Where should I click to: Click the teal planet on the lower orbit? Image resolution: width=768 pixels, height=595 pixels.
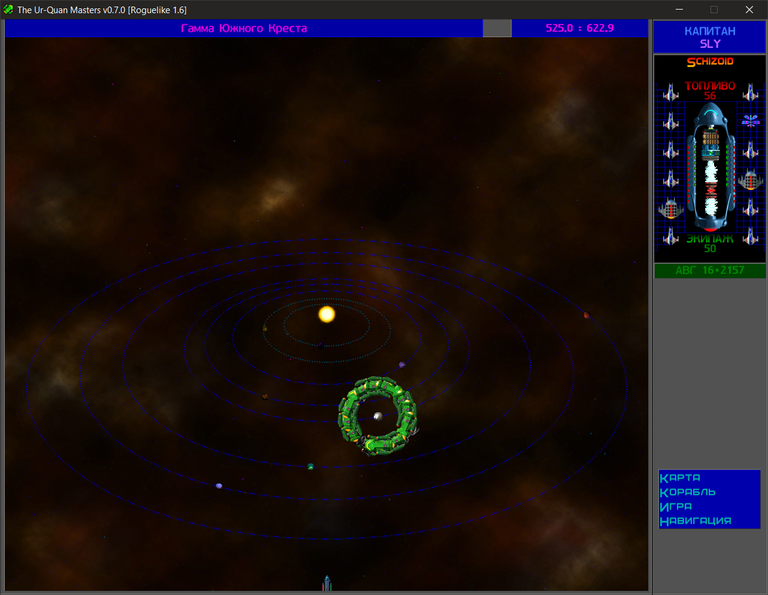(x=310, y=466)
